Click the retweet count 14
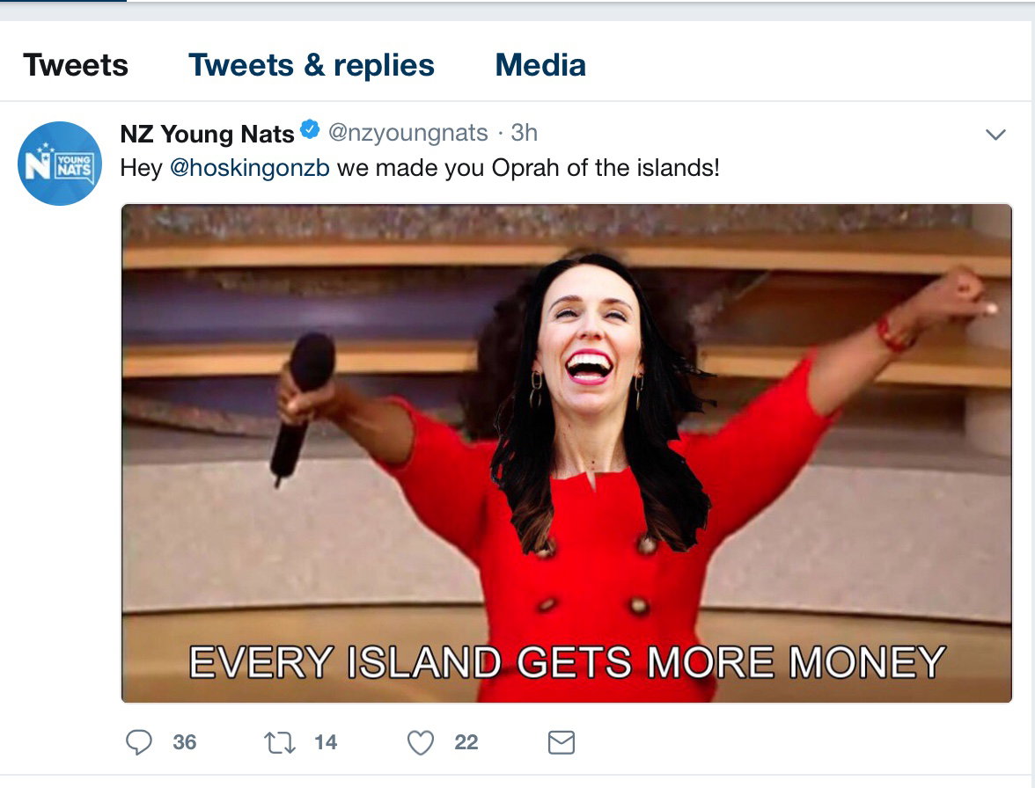This screenshot has height=788, width=1035. click(326, 742)
